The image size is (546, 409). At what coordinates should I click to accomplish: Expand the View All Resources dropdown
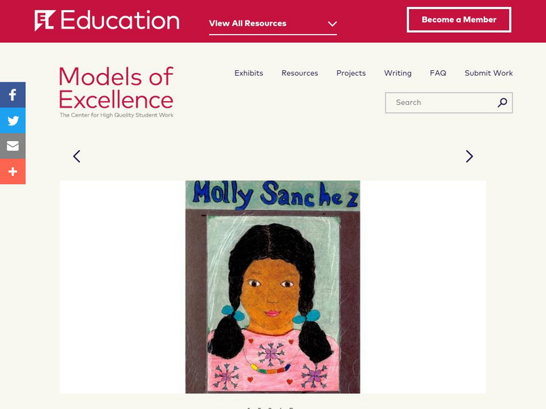pos(248,23)
